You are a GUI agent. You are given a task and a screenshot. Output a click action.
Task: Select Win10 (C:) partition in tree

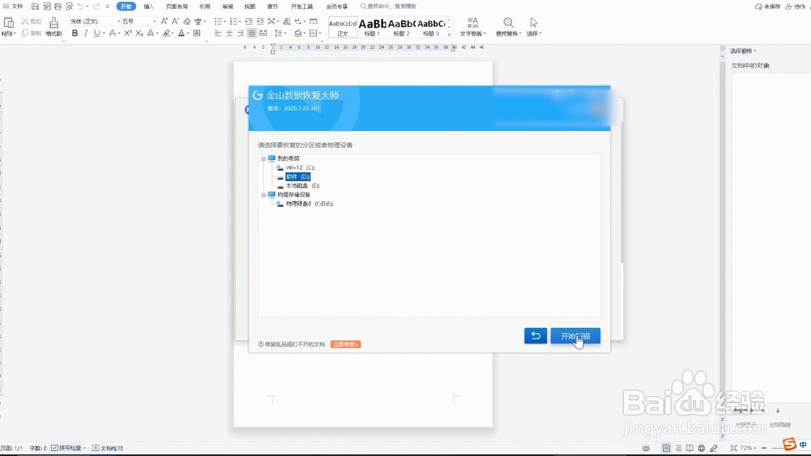(300, 168)
